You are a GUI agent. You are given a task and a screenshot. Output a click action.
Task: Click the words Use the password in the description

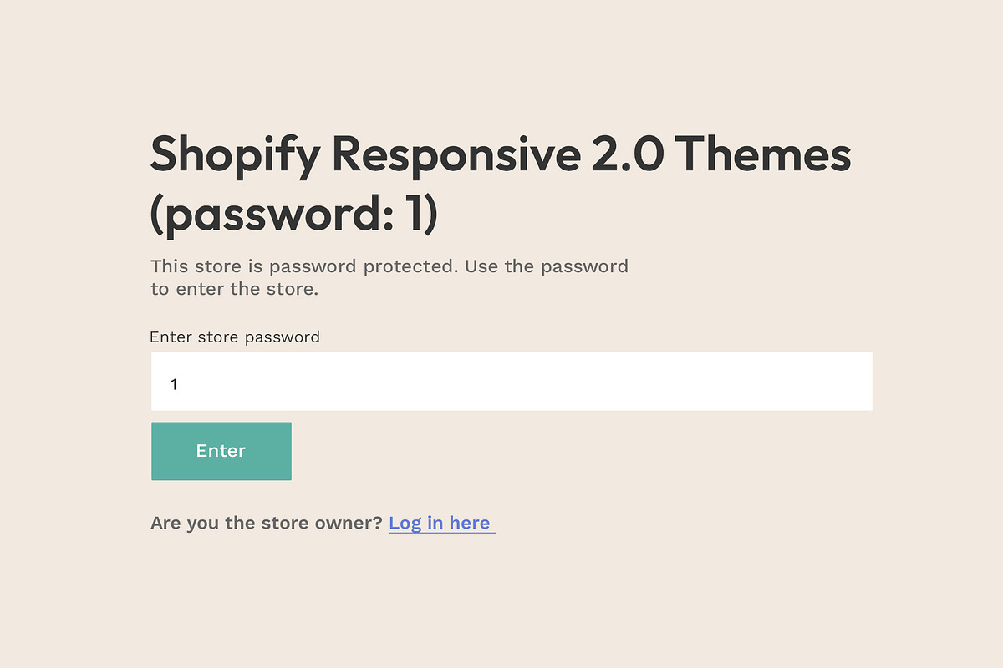(x=547, y=266)
